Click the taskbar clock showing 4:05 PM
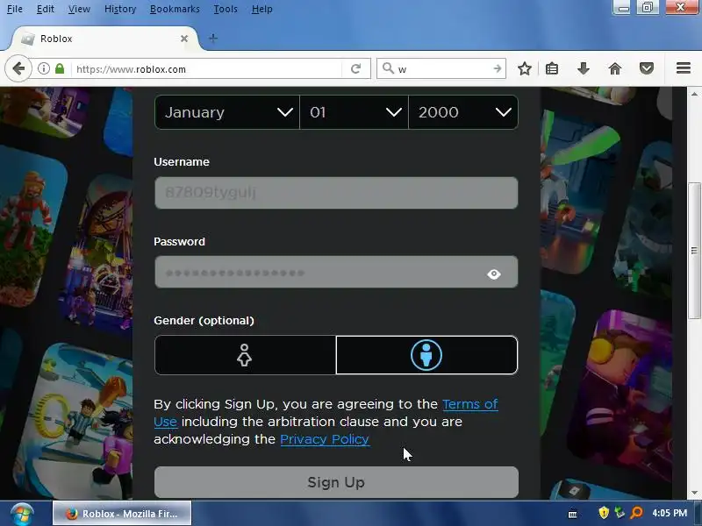The width and height of the screenshot is (702, 526). click(670, 513)
